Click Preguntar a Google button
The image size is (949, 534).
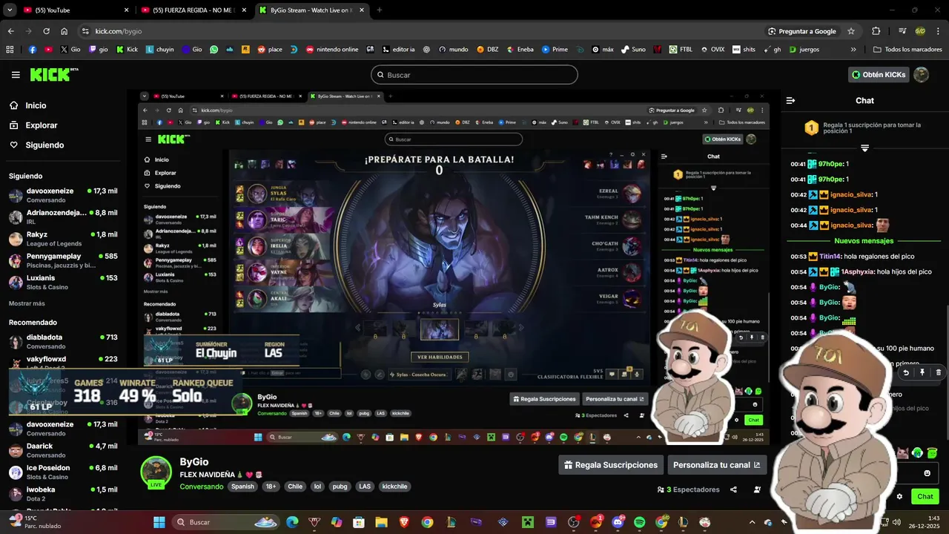(801, 31)
